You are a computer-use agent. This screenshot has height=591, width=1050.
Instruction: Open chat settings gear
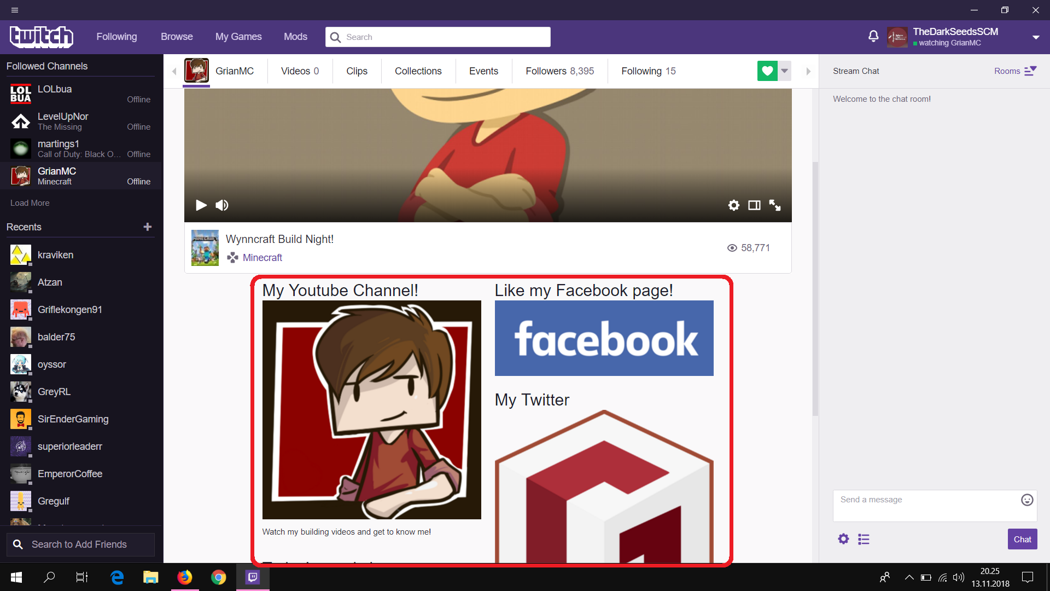(x=843, y=539)
